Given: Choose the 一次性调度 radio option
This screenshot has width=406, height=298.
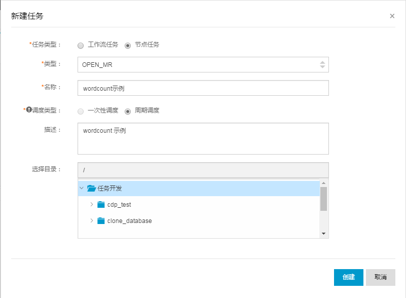Looking at the screenshot, I should pos(81,111).
